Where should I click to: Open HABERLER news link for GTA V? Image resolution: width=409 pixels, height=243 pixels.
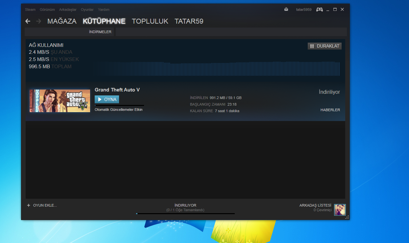tap(330, 110)
